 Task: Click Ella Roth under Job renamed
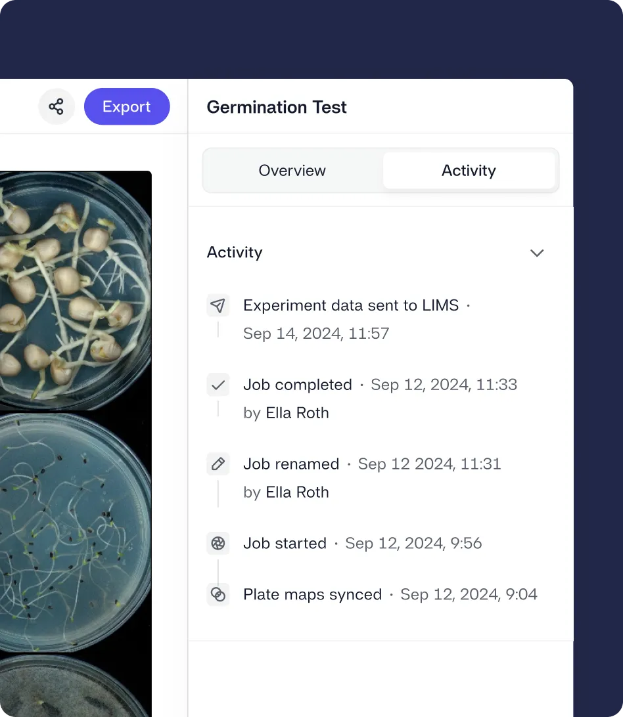[297, 492]
